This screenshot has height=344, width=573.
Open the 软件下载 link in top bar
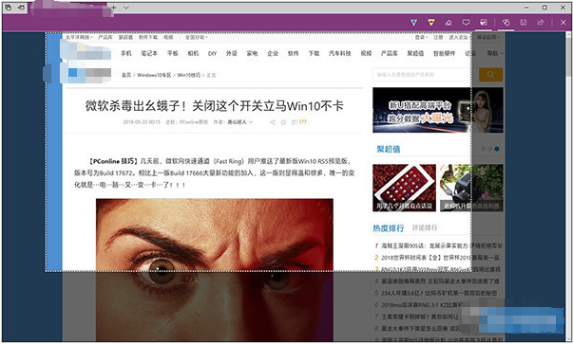pyautogui.click(x=148, y=37)
